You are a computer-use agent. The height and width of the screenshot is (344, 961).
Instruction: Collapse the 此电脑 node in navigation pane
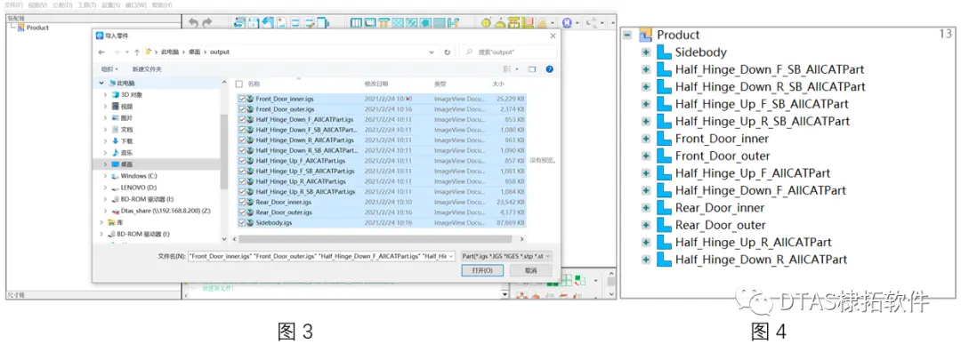pyautogui.click(x=101, y=83)
